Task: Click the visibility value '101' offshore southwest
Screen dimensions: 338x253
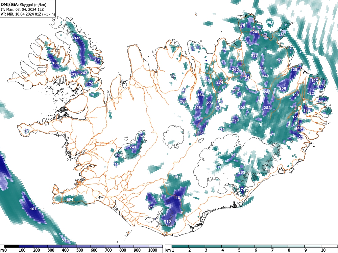Action: [x=33, y=209]
